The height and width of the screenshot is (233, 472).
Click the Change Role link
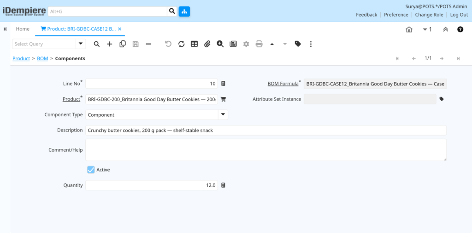429,15
